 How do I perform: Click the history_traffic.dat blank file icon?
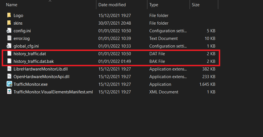9,53
